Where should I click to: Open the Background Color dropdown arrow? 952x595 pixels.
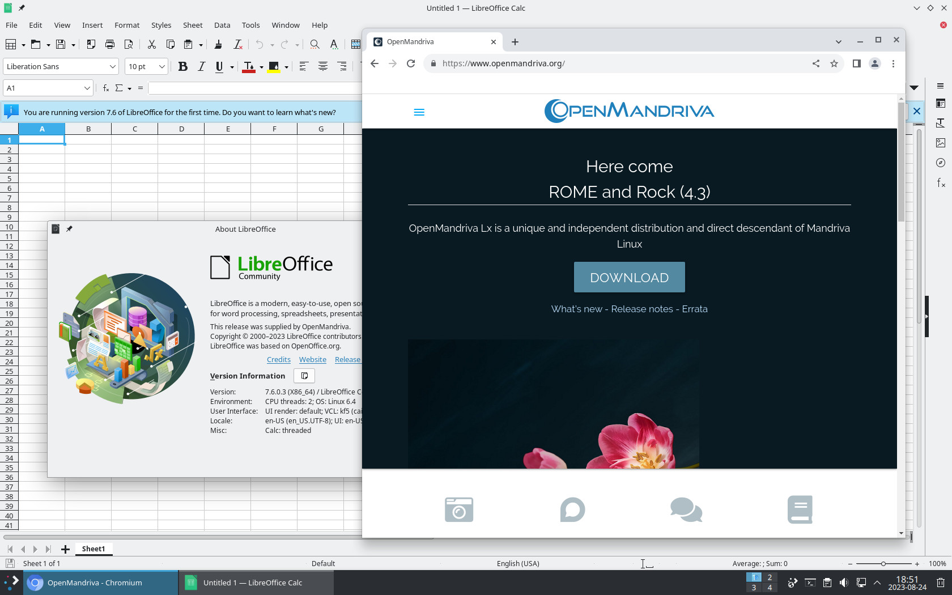(286, 67)
